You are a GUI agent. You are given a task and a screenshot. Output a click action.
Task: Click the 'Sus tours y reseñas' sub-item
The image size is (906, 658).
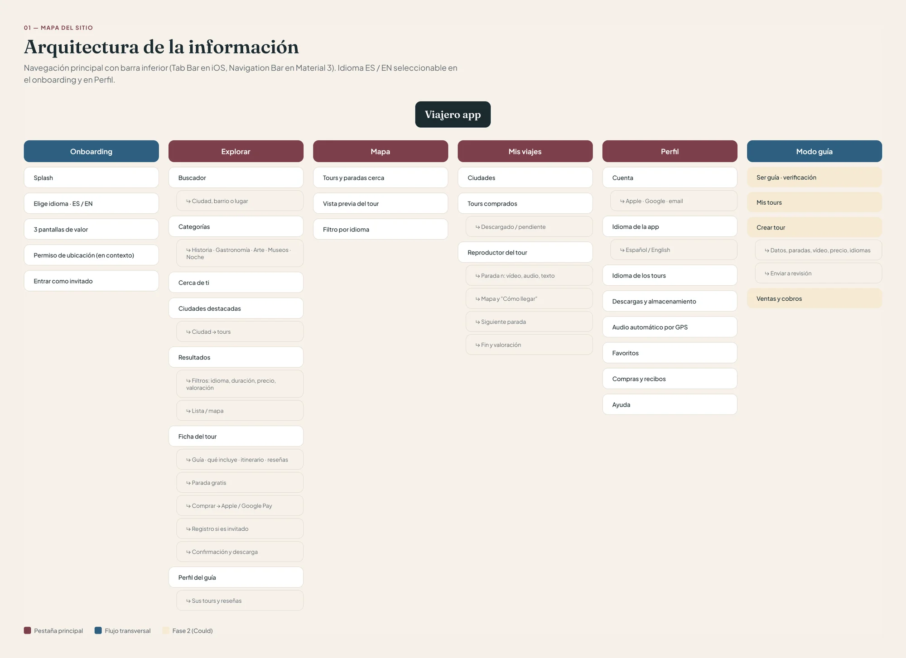pos(240,600)
